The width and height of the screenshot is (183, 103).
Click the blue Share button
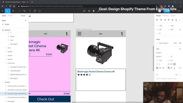167,11
